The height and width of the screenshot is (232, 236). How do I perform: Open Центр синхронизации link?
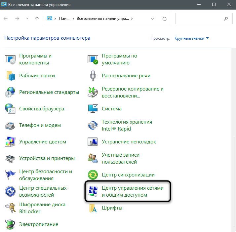pyautogui.click(x=128, y=175)
